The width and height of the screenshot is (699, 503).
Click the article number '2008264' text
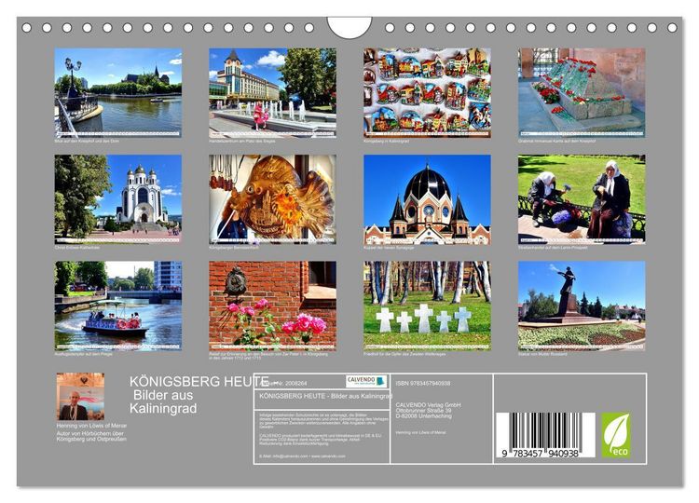pyautogui.click(x=296, y=383)
